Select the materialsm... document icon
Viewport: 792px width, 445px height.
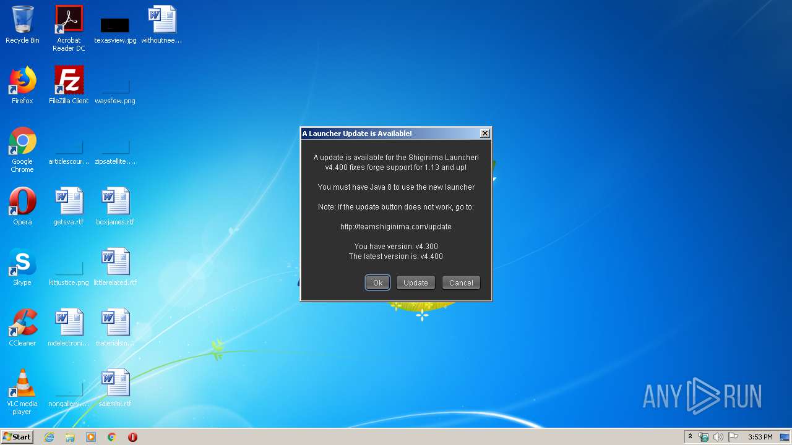click(x=115, y=328)
